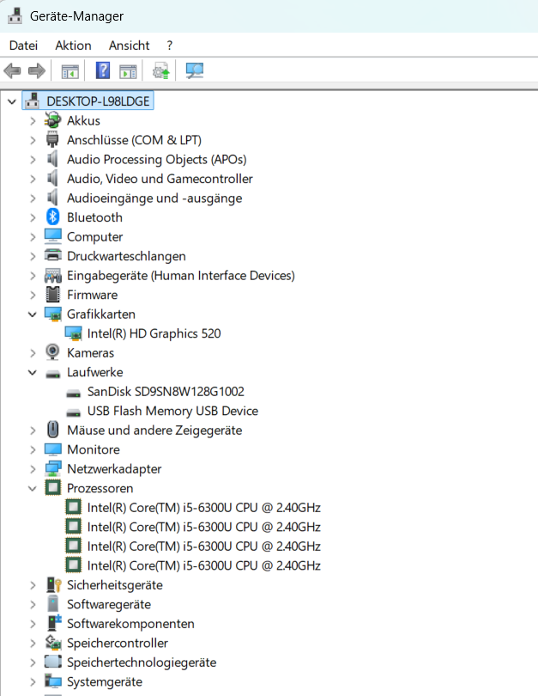Collapse the Laufwerke category

[33, 372]
